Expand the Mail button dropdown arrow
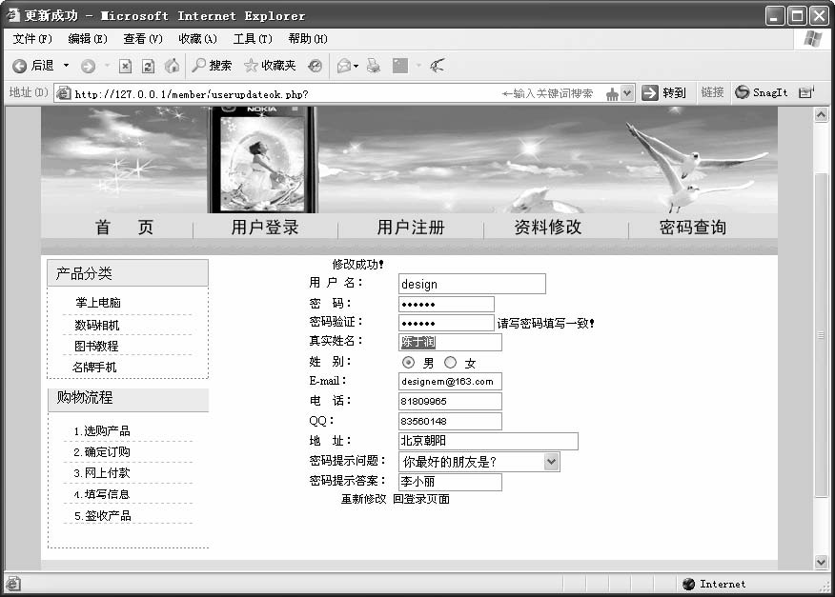Screen dimensions: 835x597 coord(356,66)
